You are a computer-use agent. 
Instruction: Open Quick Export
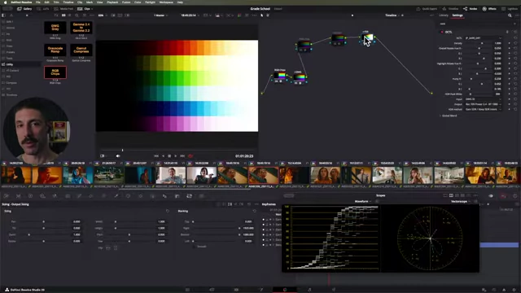point(427,9)
